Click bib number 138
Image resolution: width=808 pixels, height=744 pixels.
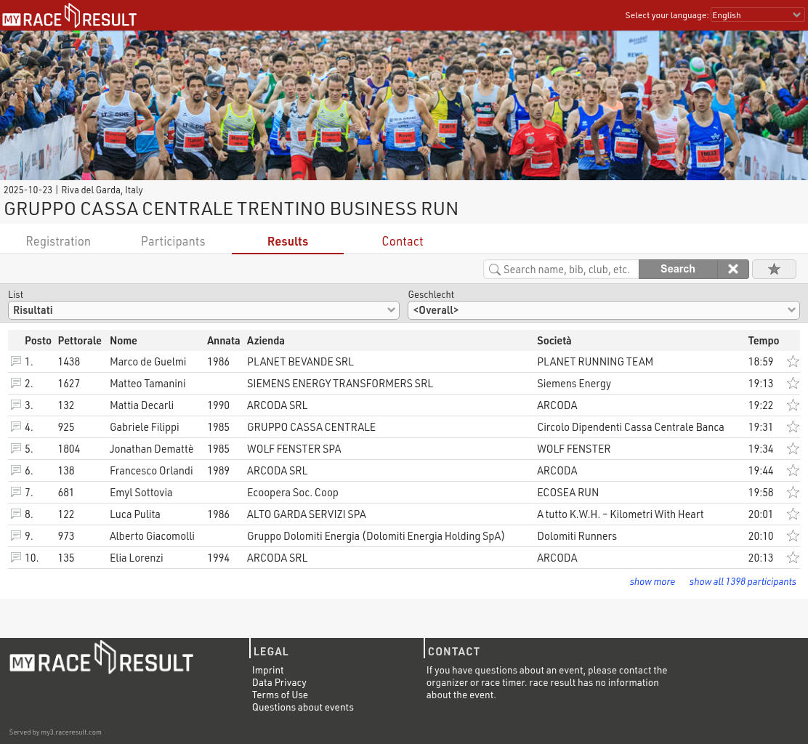[66, 470]
